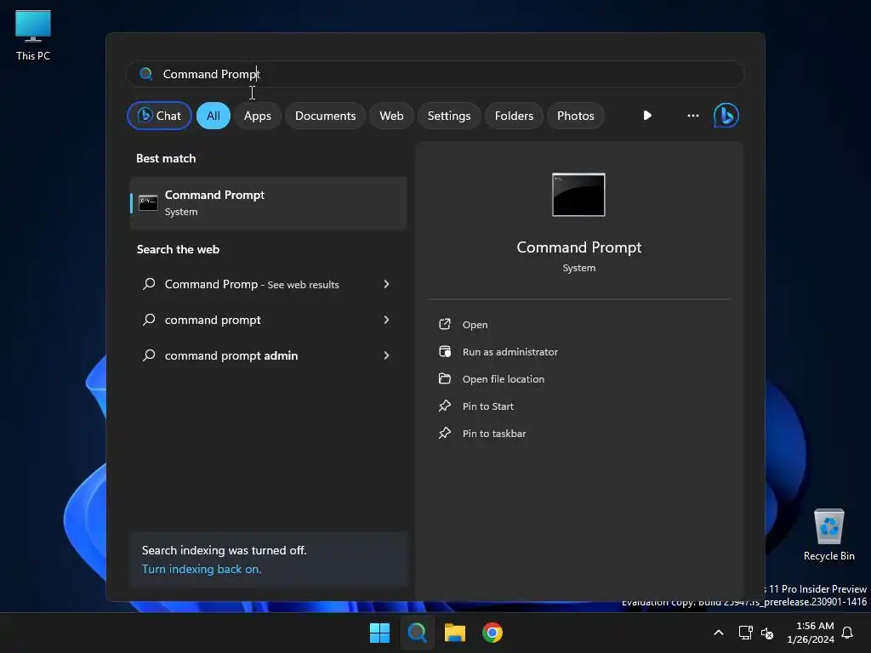This screenshot has width=871, height=653.
Task: Expand arrow next to 'command prompt admin'
Action: tap(387, 355)
